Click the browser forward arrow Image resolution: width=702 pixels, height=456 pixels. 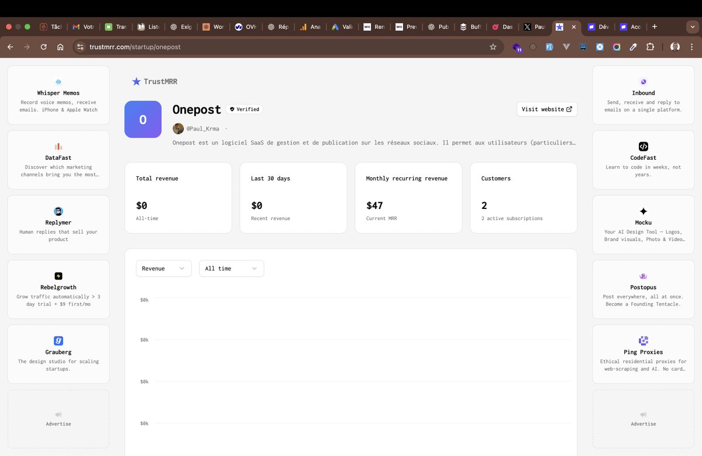click(26, 47)
